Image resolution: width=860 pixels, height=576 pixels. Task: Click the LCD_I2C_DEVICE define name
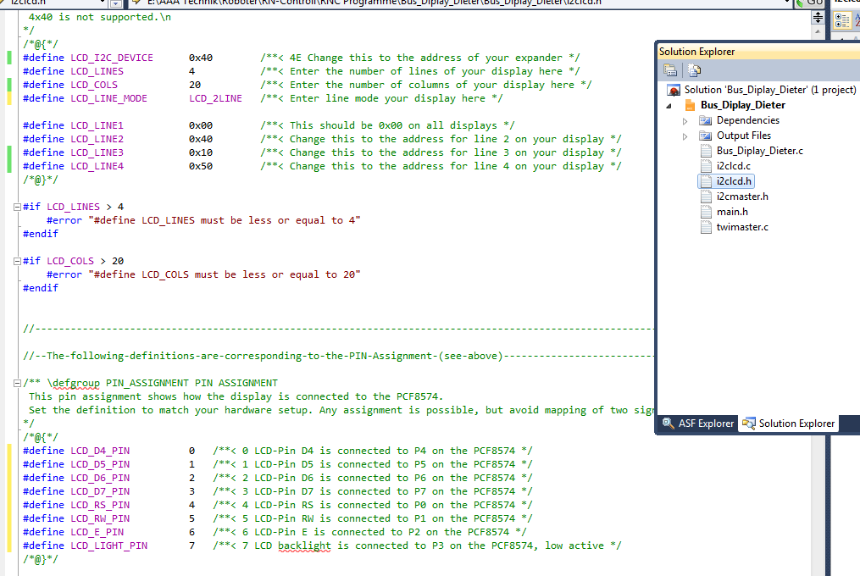112,58
